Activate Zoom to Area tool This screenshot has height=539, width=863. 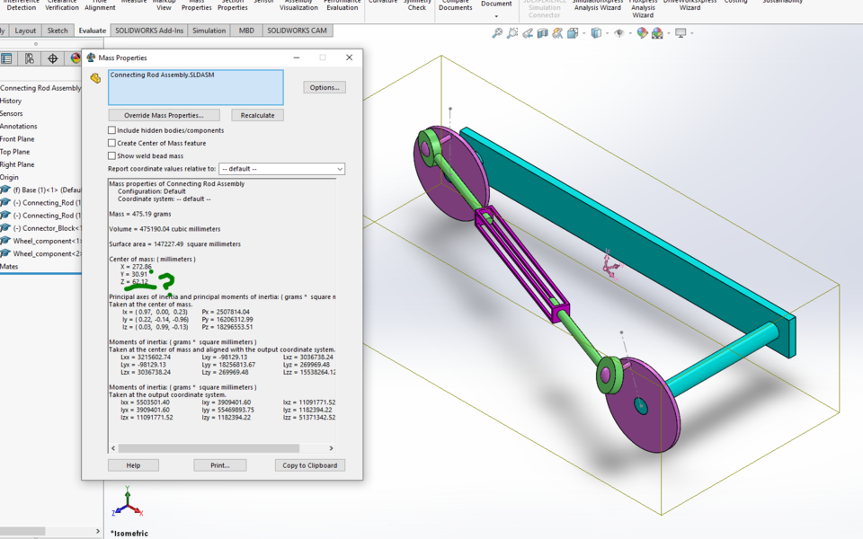click(x=512, y=32)
